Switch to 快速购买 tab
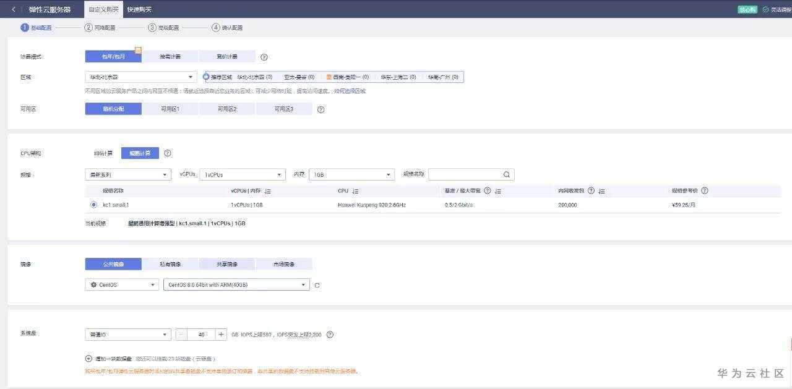This screenshot has width=792, height=389. pyautogui.click(x=139, y=9)
